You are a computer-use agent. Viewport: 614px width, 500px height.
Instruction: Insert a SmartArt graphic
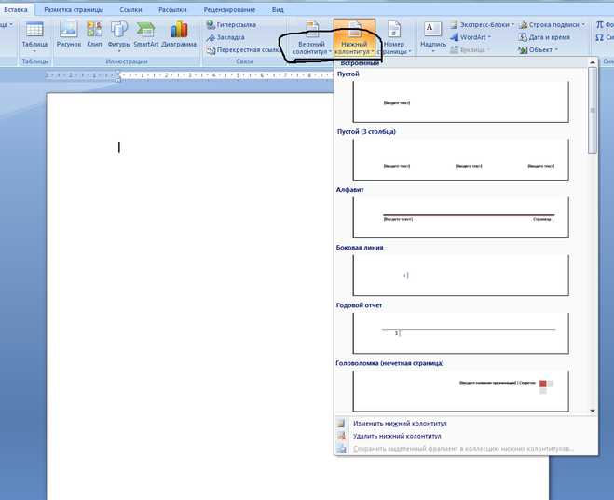(145, 35)
